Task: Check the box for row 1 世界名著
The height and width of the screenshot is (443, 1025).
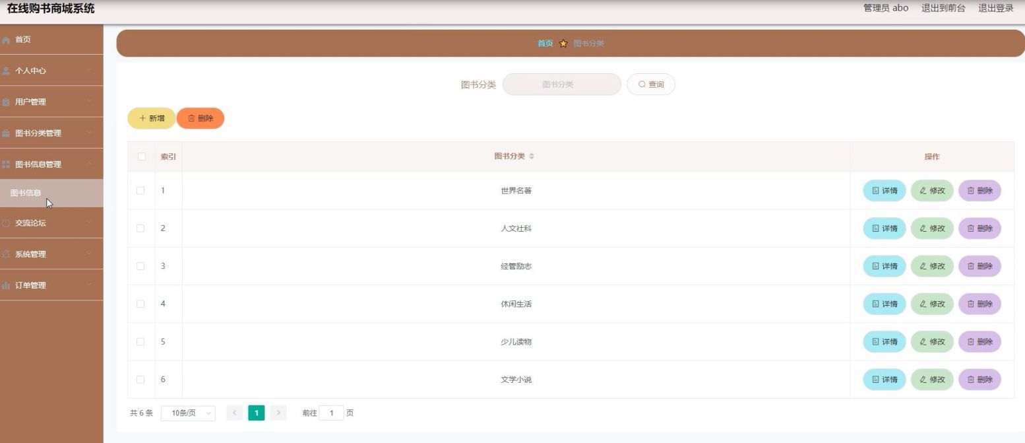Action: coord(140,190)
